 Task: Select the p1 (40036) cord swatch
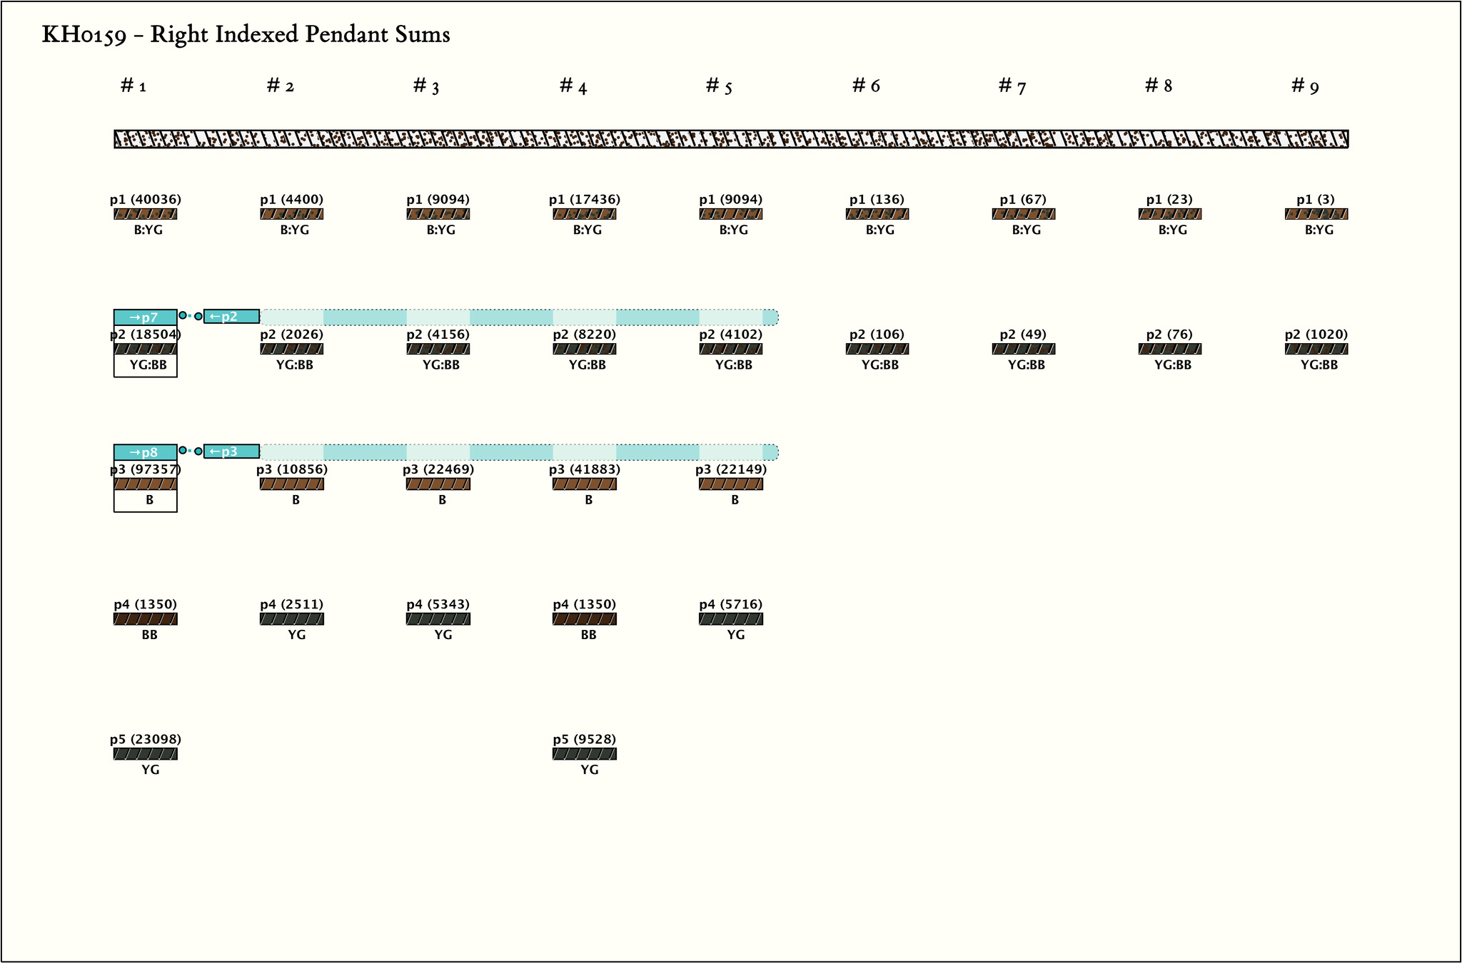[145, 214]
